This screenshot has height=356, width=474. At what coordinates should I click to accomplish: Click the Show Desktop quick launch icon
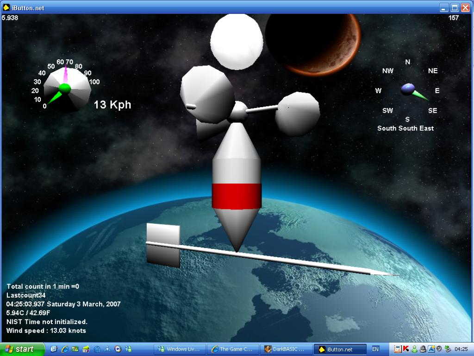coord(54,349)
